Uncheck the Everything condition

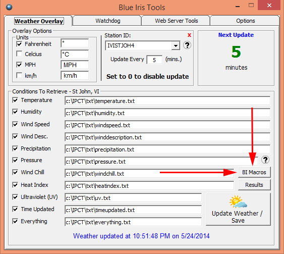pos(15,221)
